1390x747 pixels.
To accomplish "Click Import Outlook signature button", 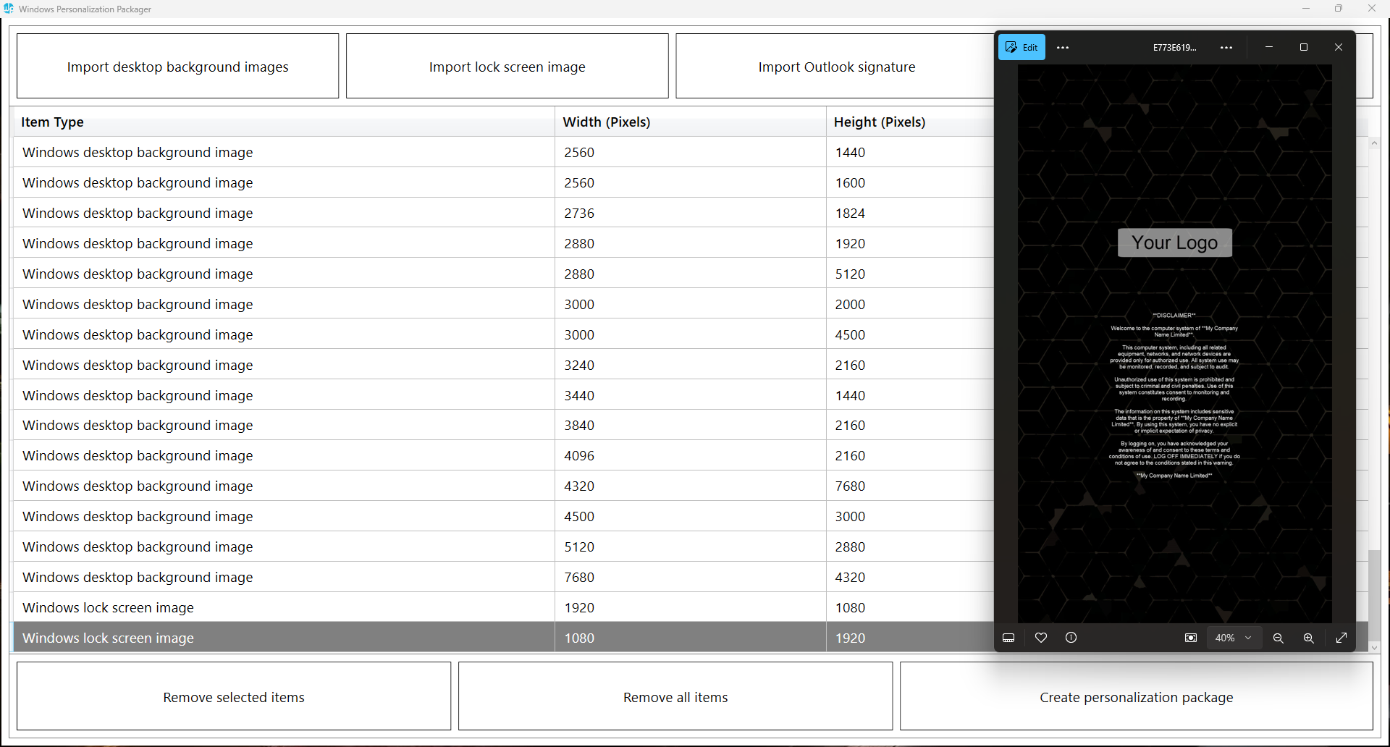I will click(836, 67).
